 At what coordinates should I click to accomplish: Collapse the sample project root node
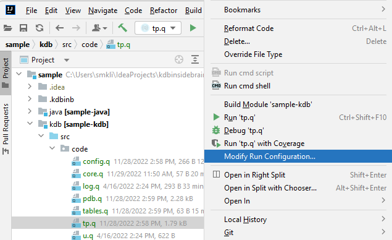click(x=19, y=74)
